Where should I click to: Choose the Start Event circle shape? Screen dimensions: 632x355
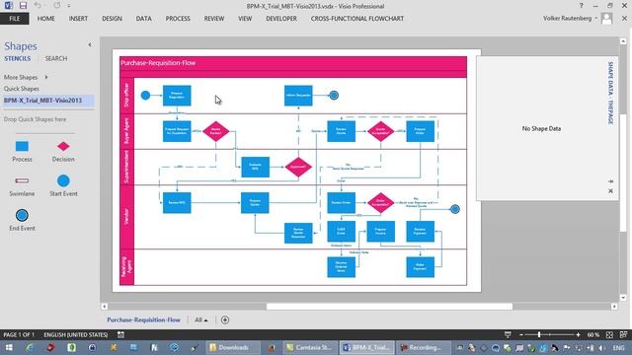[63, 180]
